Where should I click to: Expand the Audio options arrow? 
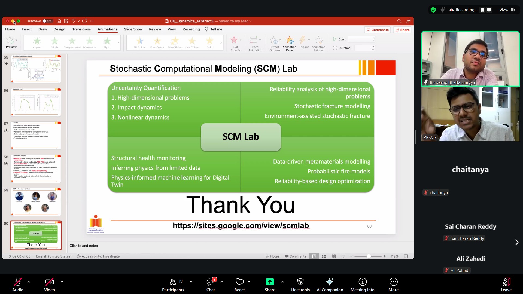(29, 282)
